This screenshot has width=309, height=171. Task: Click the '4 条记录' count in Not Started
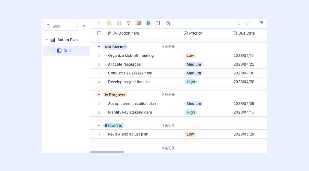168,47
